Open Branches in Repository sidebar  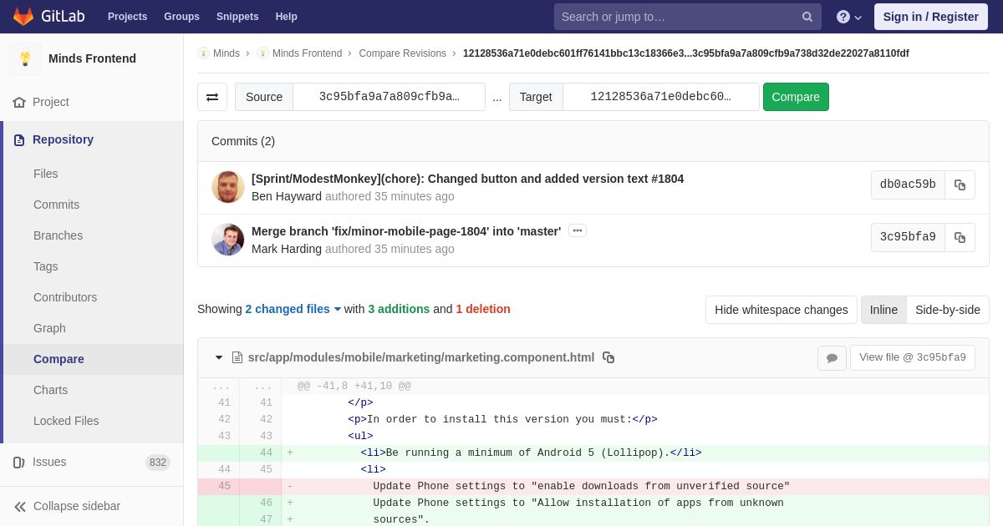pyautogui.click(x=58, y=235)
